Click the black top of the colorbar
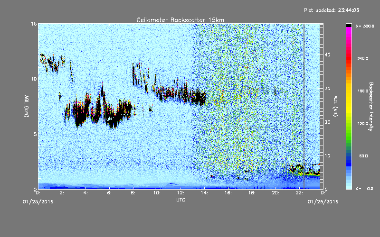 349,25
